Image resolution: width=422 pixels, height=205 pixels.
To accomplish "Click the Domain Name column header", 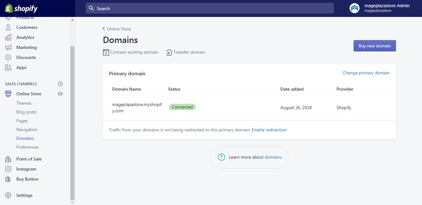I will point(127,89).
